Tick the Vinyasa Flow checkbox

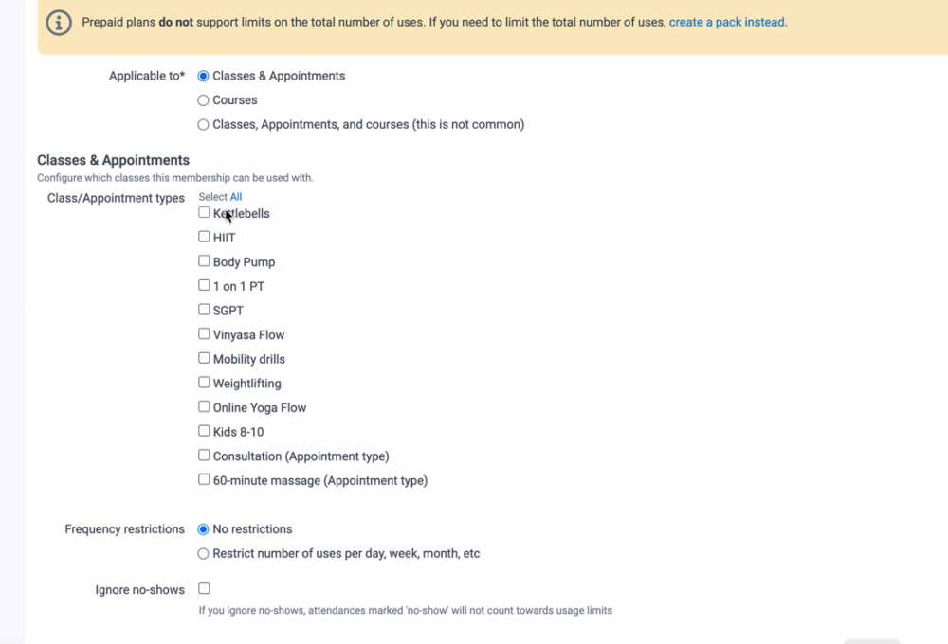pos(204,334)
